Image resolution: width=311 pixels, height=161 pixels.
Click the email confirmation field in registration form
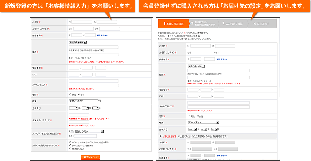[x=93, y=86]
